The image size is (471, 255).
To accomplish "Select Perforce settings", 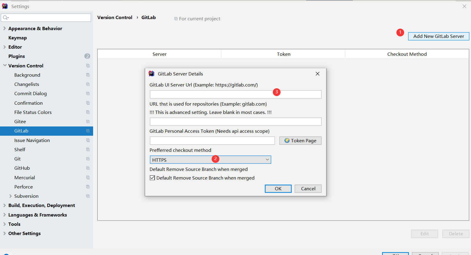I will [x=24, y=187].
